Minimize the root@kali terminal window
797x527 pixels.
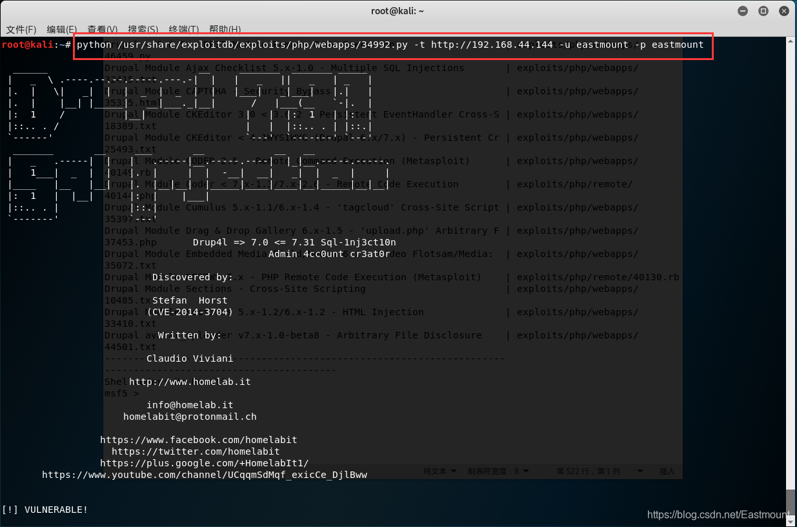pyautogui.click(x=744, y=11)
